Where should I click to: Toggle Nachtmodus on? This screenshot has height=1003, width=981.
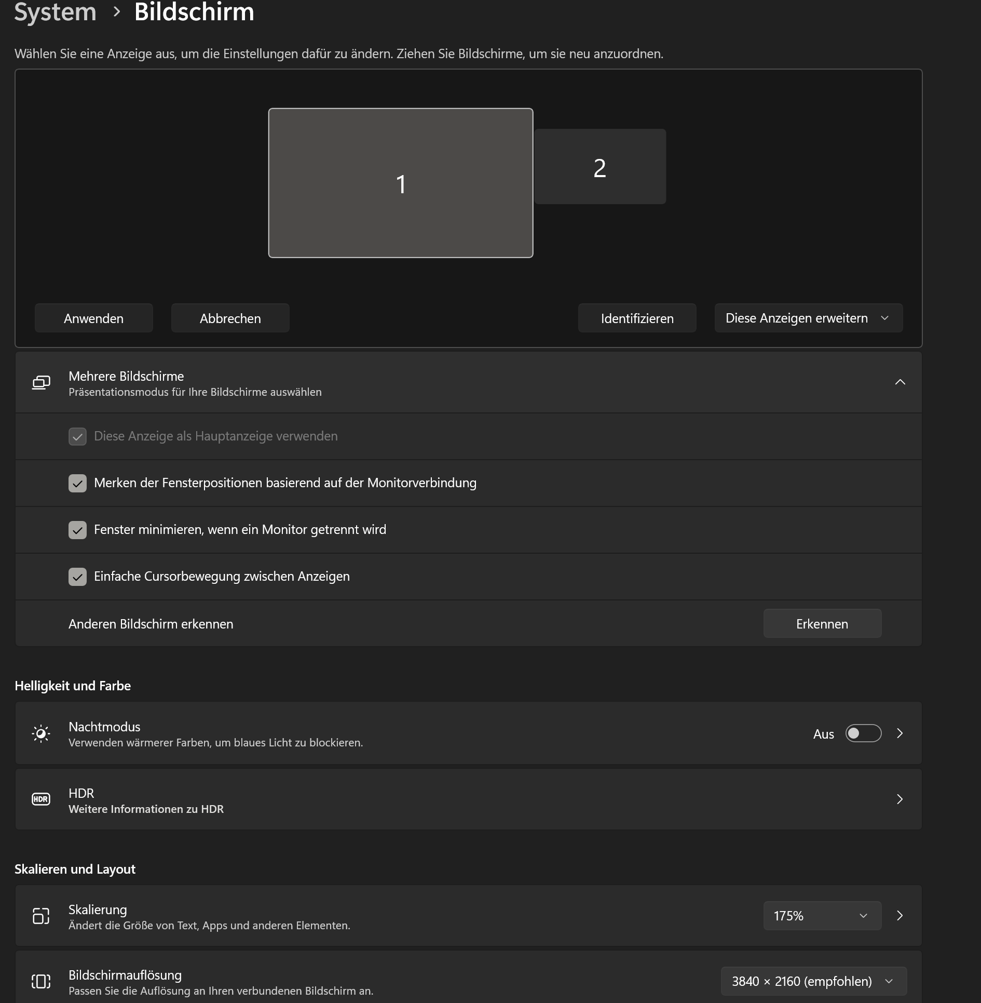coord(863,733)
